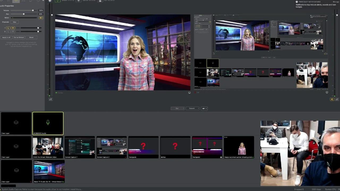Click the Map button next to Channels
This screenshot has width=340, height=191.
[15, 22]
